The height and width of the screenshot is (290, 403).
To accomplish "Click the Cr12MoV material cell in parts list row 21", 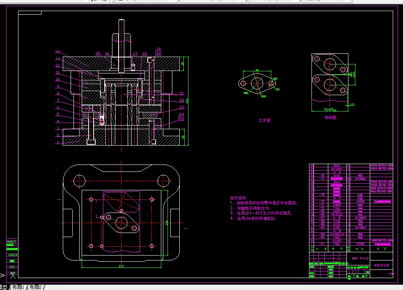I will [360, 178].
